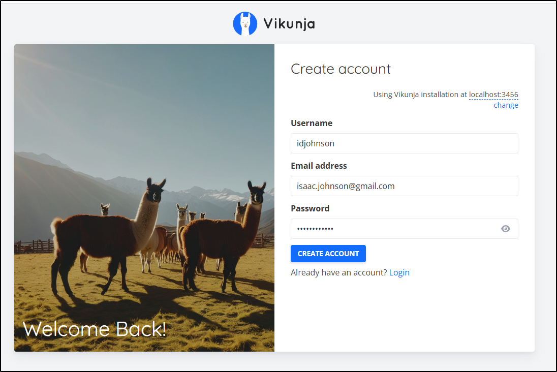Click the Create account heading
Screen dimensions: 557x372
(x=341, y=69)
